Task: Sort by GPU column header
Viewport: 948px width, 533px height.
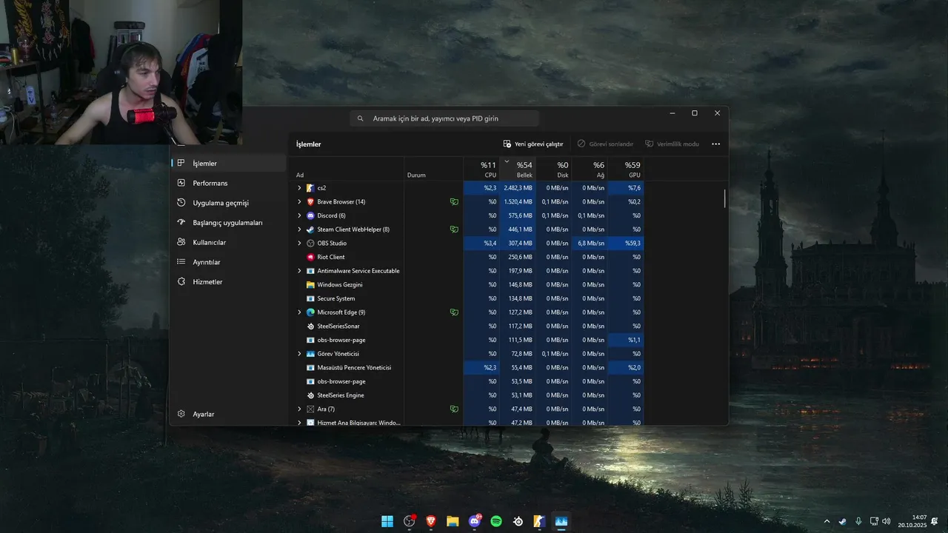Action: tap(626, 169)
